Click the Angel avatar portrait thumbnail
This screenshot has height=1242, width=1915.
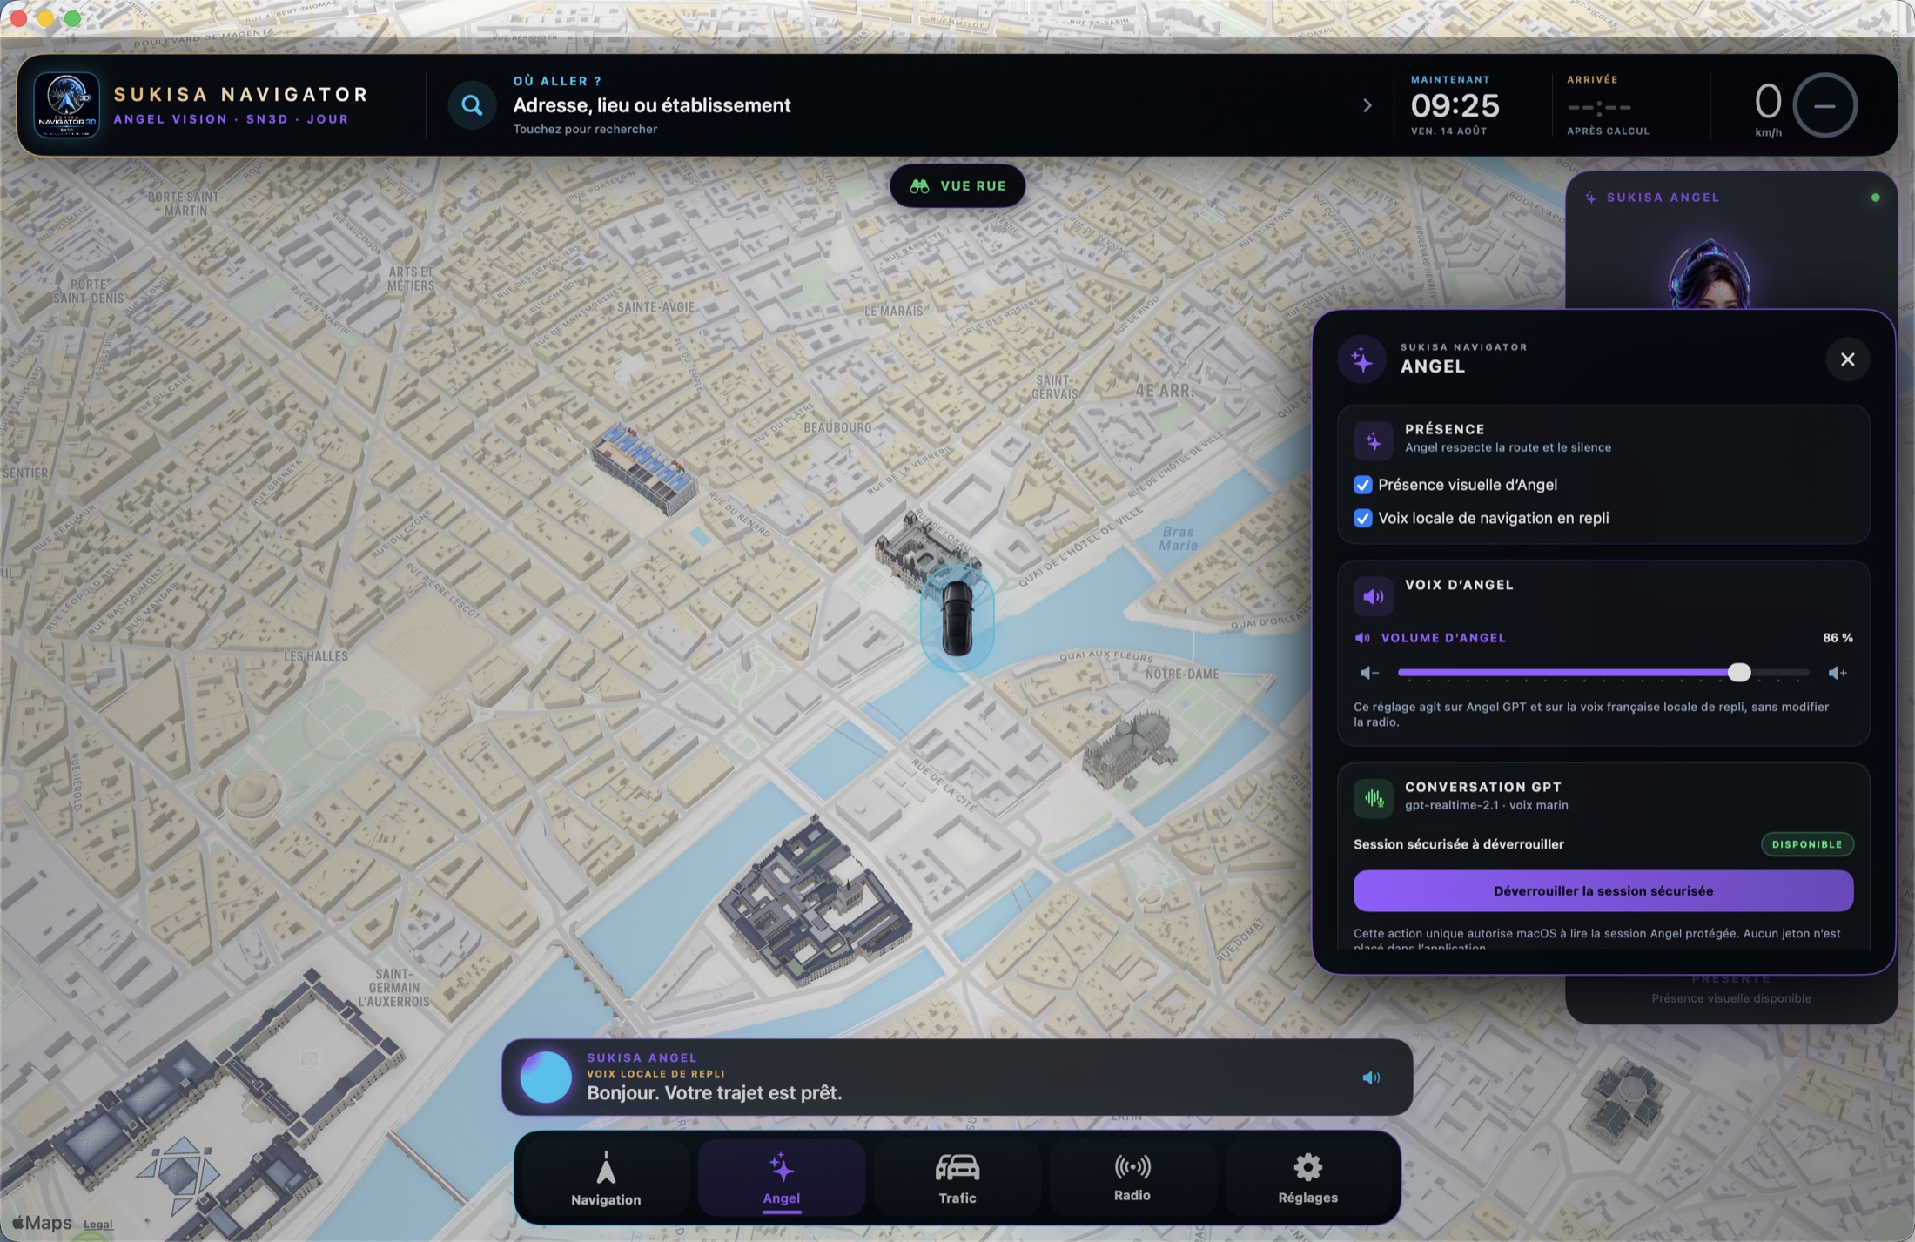tap(1710, 274)
